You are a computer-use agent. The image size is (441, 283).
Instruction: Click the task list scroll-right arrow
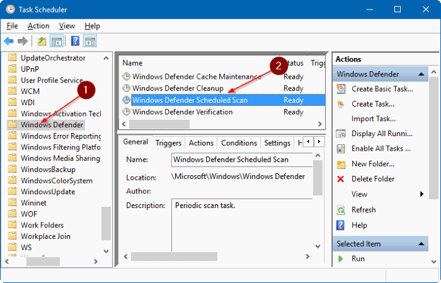[320, 124]
